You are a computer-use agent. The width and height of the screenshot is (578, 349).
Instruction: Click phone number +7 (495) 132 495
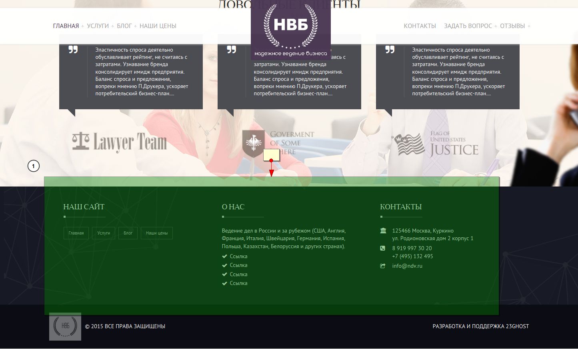pyautogui.click(x=412, y=256)
